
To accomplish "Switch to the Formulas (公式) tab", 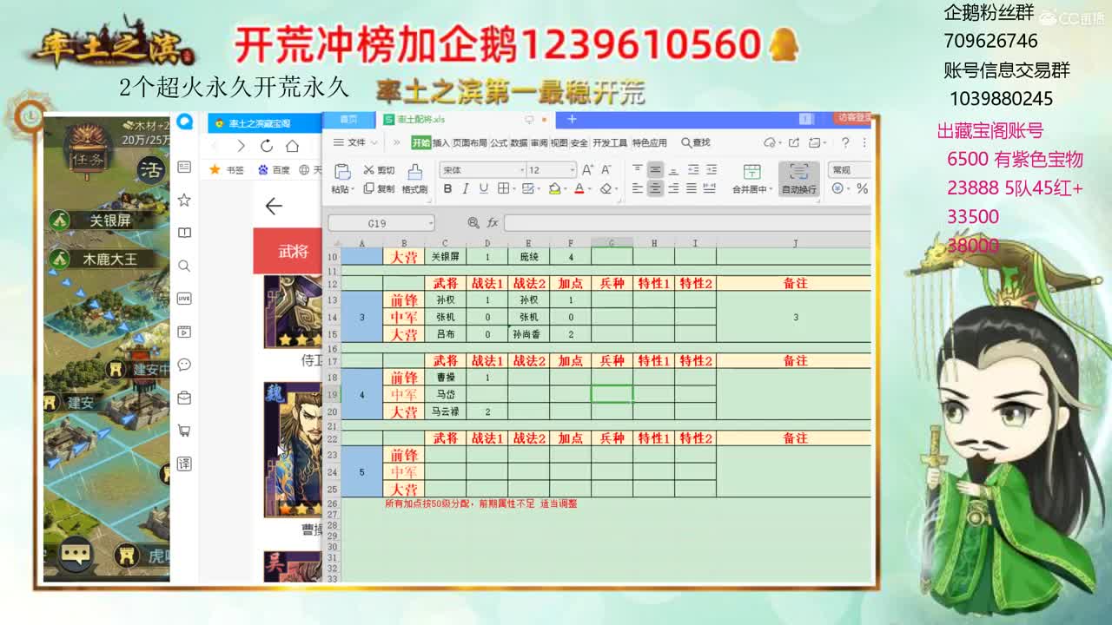I will tap(499, 142).
